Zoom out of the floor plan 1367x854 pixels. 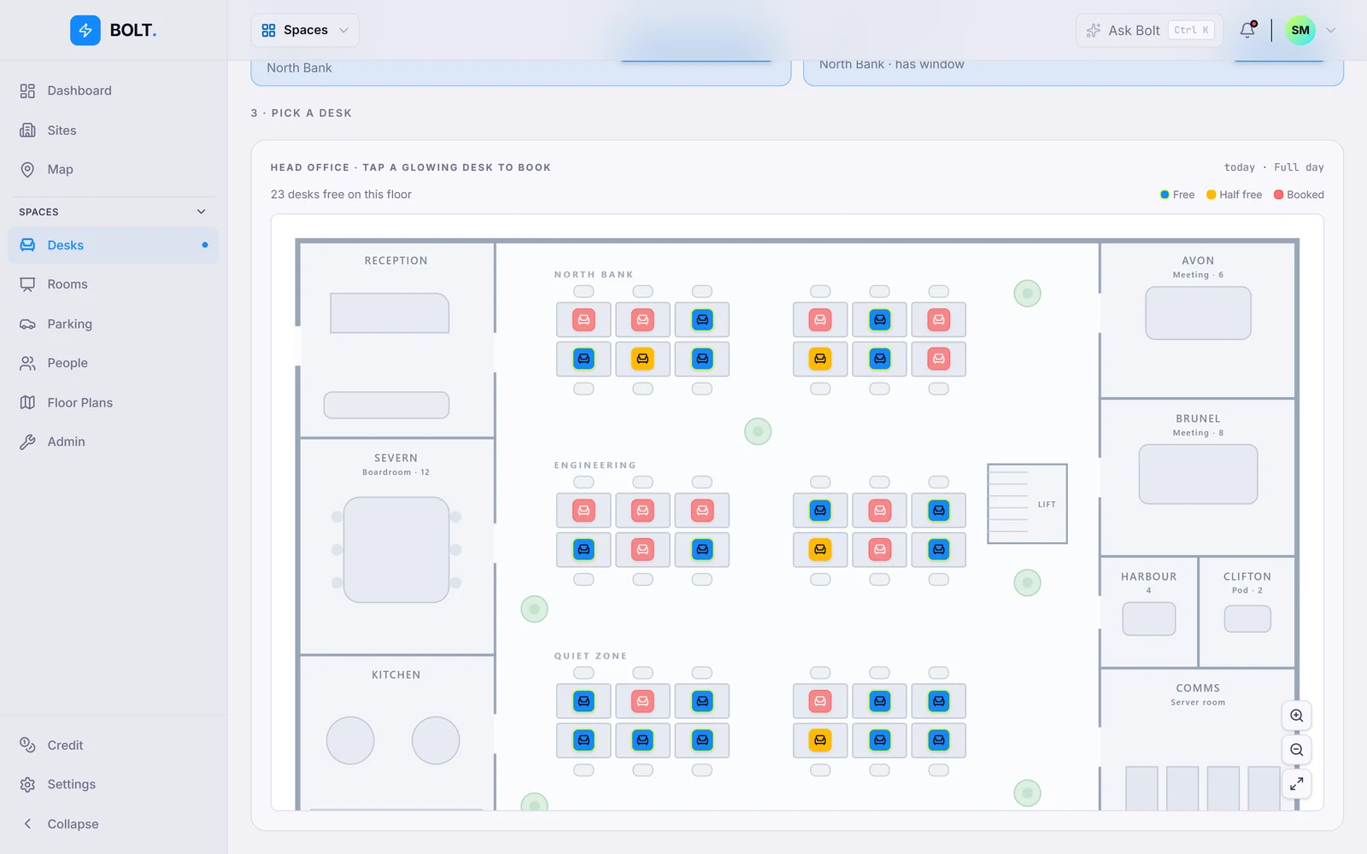point(1297,750)
